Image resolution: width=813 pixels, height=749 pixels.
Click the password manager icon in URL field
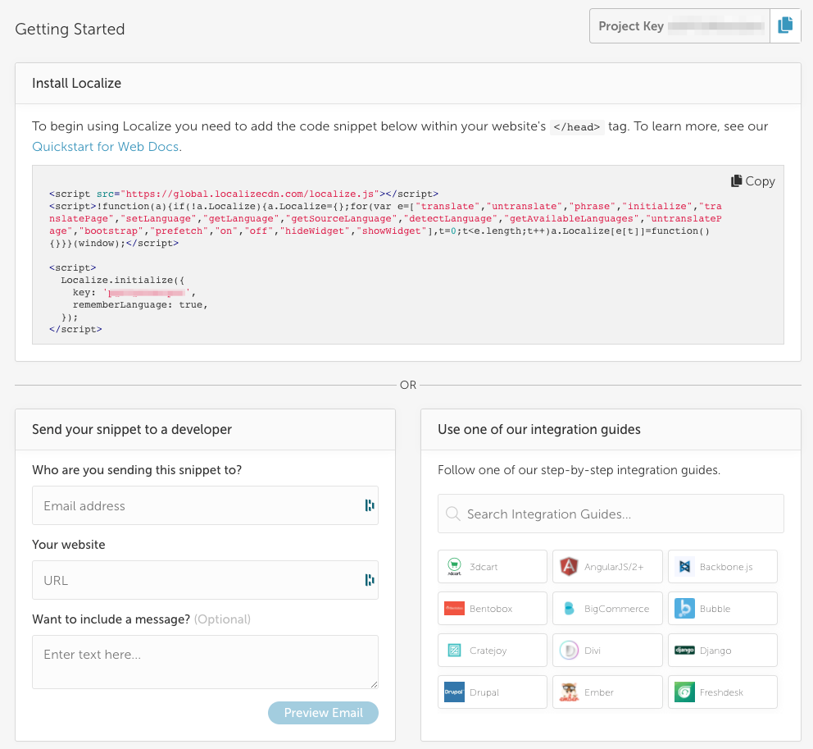369,580
